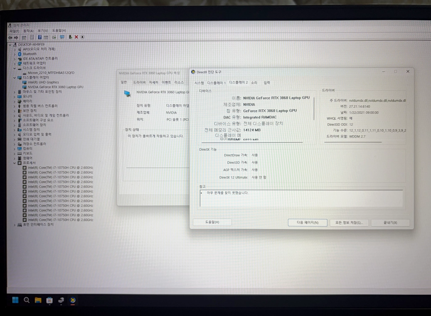Viewport: 431px width, 316px height.
Task: Click the red X uninstall device icon
Action: pos(77,37)
